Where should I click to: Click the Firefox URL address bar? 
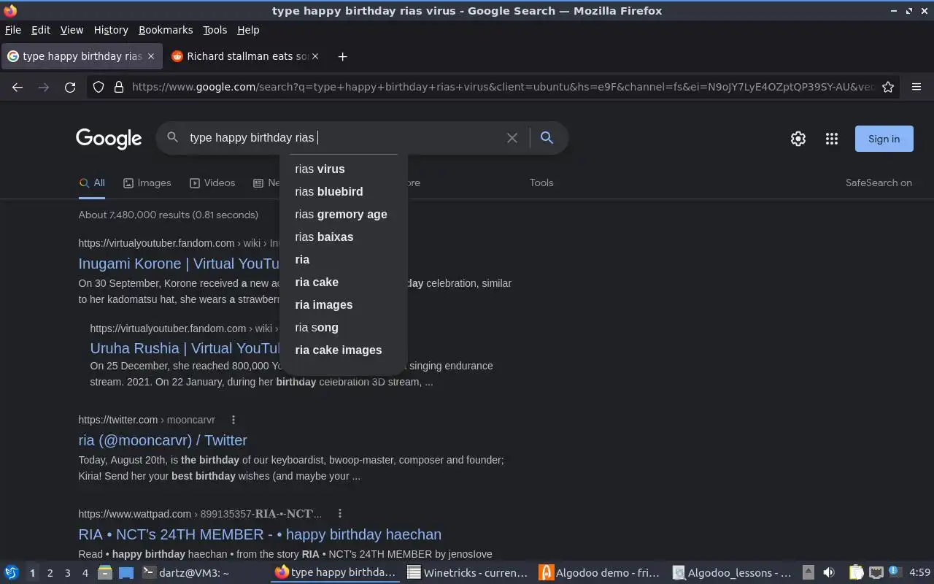(x=502, y=87)
